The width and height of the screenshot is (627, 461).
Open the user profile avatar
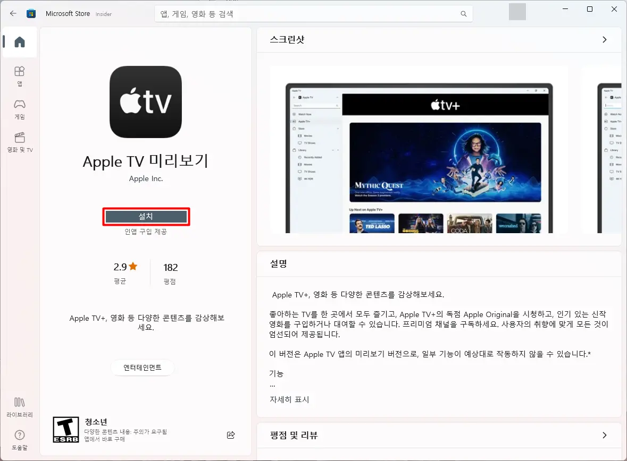[x=517, y=12]
